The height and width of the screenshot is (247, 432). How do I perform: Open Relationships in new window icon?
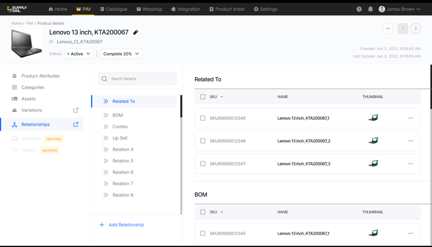click(76, 124)
